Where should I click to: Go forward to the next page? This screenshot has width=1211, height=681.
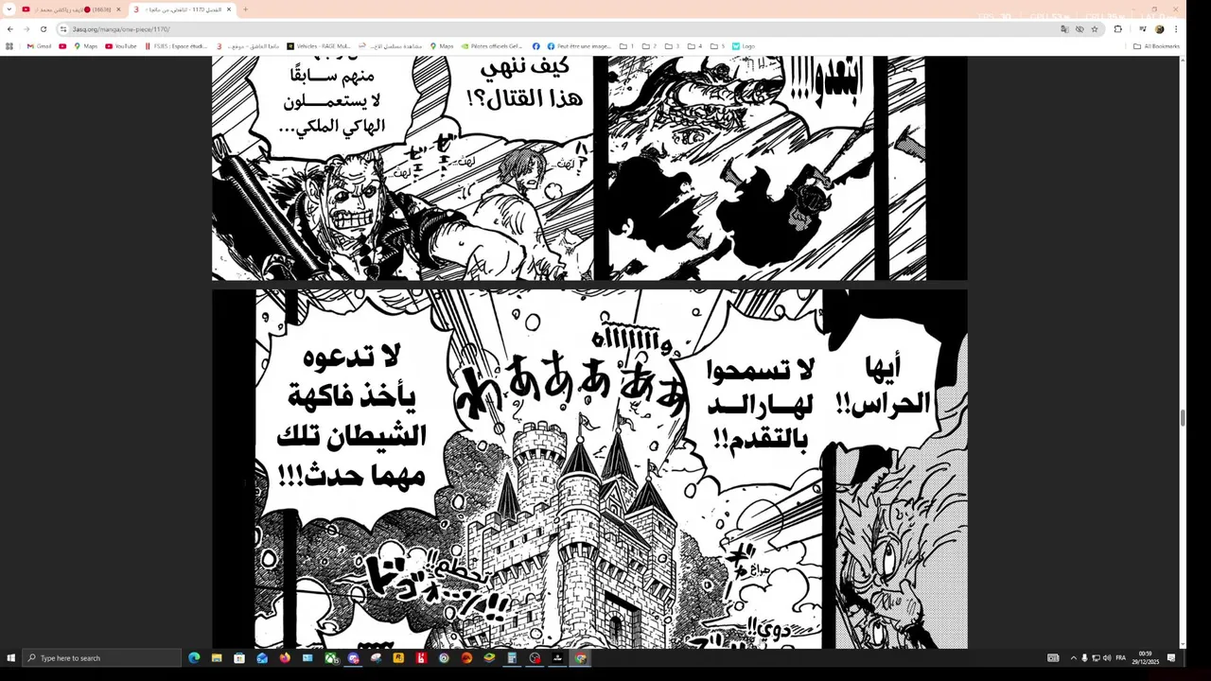[26, 29]
